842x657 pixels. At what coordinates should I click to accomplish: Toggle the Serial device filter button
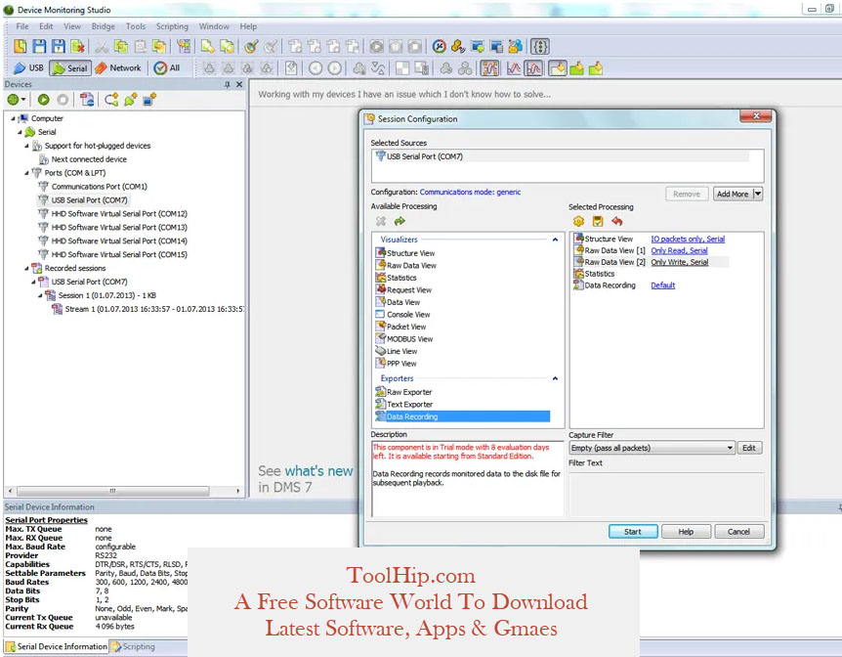tap(69, 68)
